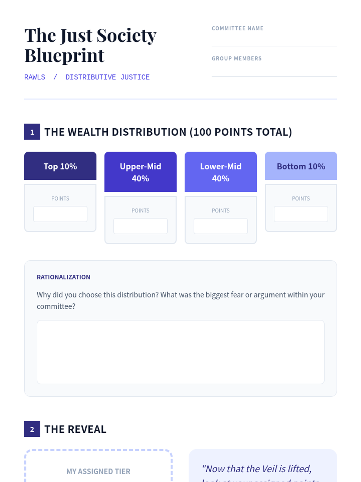Select the Upper-Mid 40% tier header
The image size is (361, 482).
[140, 172]
